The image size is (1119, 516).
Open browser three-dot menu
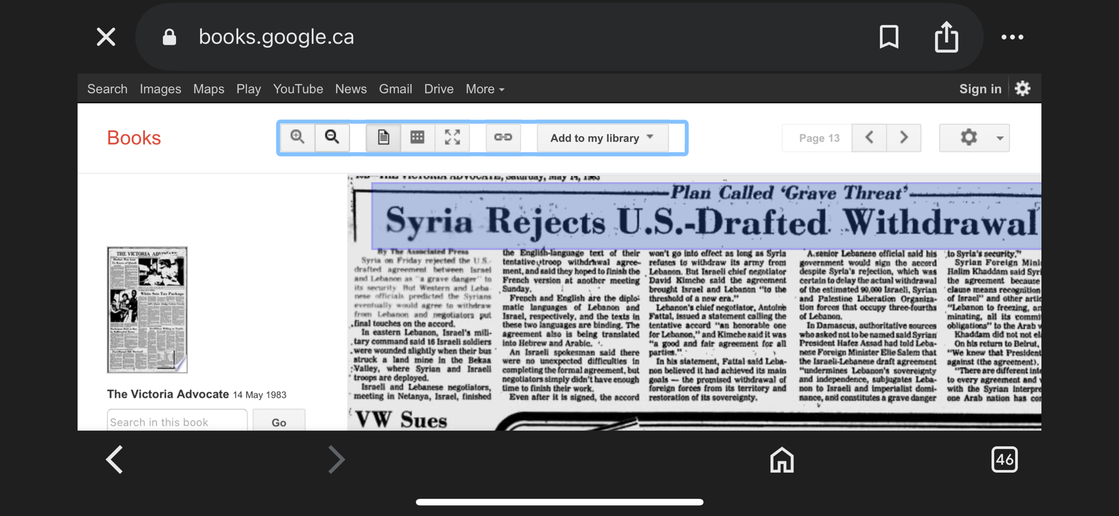click(1012, 37)
